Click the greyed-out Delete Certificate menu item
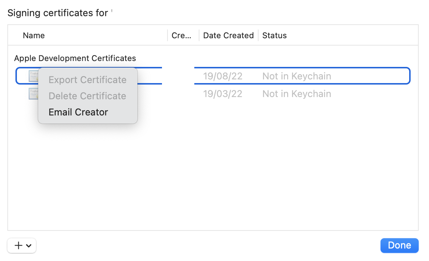 tap(87, 96)
